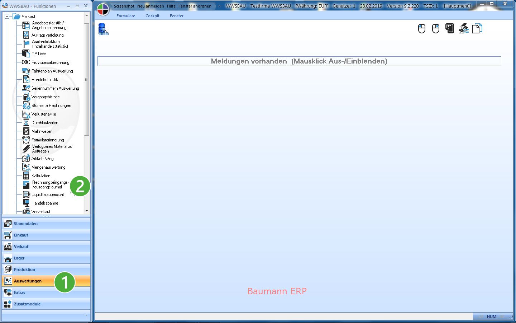
Task: Select the Mahnwesen tree entry text
Action: tap(42, 131)
